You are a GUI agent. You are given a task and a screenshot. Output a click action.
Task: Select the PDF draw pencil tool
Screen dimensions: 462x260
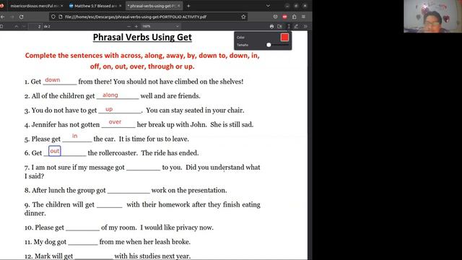pyautogui.click(x=296, y=26)
